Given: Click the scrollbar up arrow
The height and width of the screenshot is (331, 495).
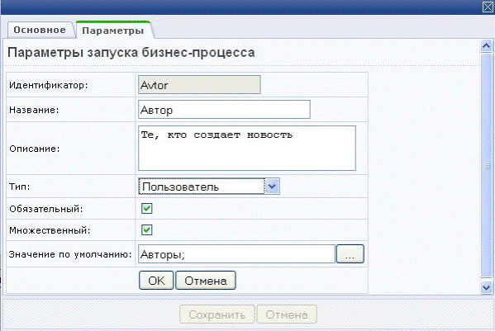Looking at the screenshot, I should click(x=487, y=46).
